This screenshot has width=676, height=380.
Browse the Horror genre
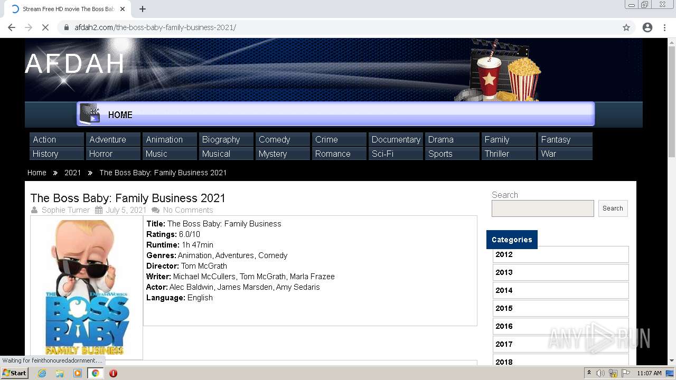coord(113,154)
